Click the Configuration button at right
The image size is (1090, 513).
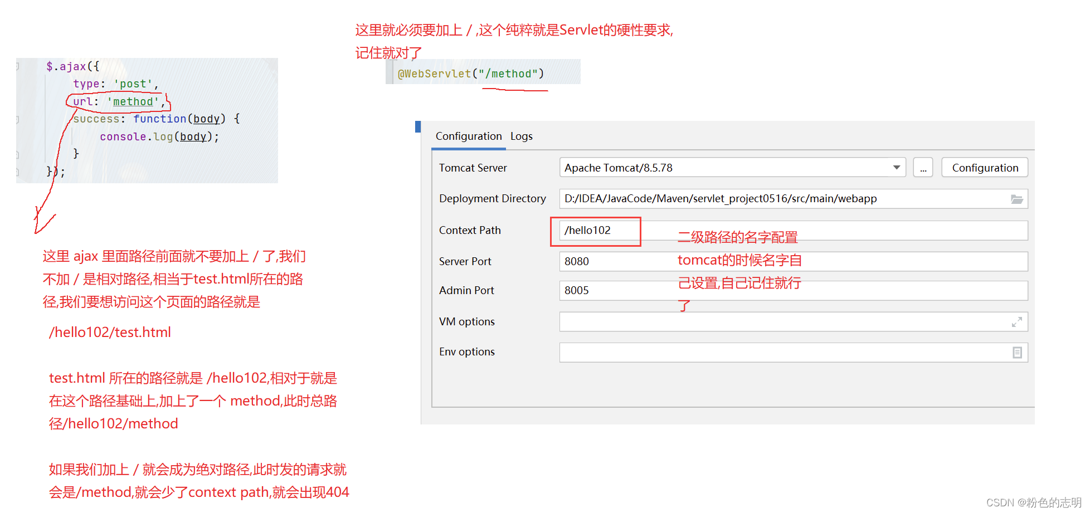(985, 168)
